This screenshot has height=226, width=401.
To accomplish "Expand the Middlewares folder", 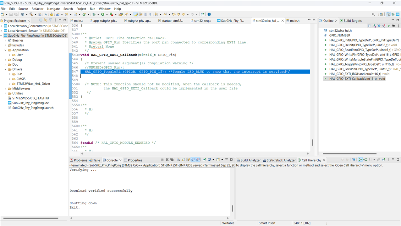I will click(x=6, y=89).
